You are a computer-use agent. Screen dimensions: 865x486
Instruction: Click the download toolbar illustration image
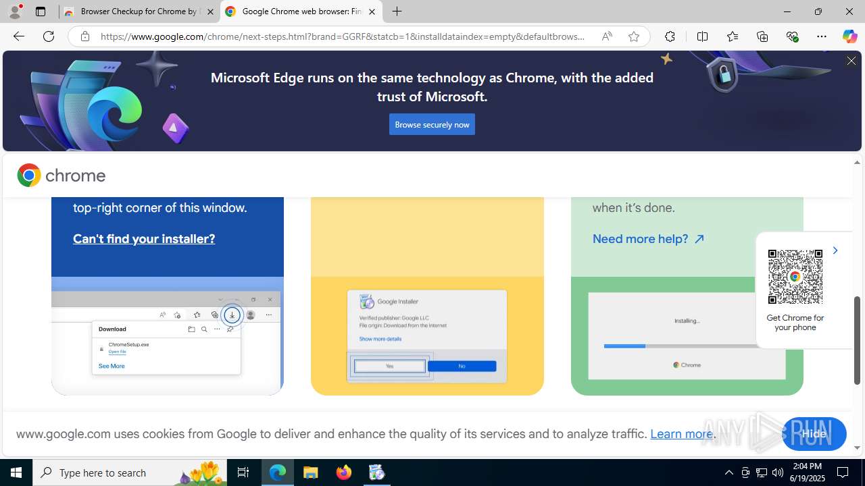tap(168, 336)
